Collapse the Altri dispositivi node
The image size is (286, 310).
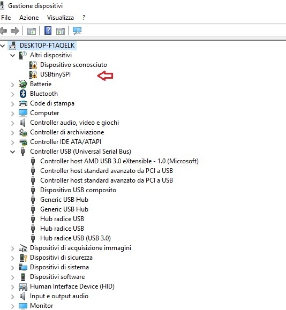click(13, 56)
